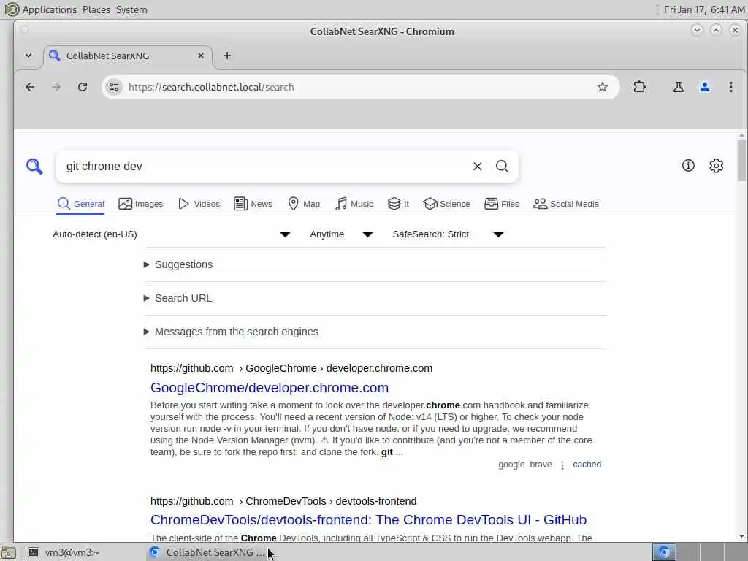Switch to the Science tab
Viewport: 748px width, 561px height.
click(446, 204)
